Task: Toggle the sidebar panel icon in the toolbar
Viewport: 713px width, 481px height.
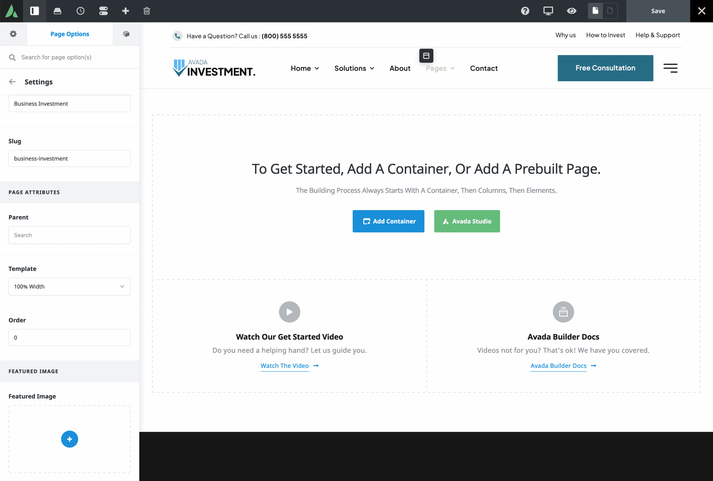Action: click(x=34, y=11)
